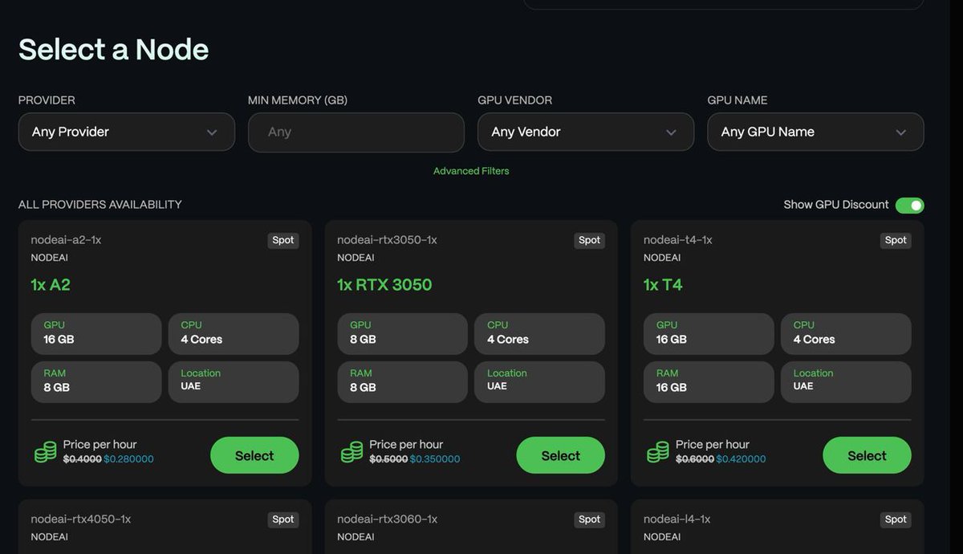Click the Min Memory input field

point(356,132)
